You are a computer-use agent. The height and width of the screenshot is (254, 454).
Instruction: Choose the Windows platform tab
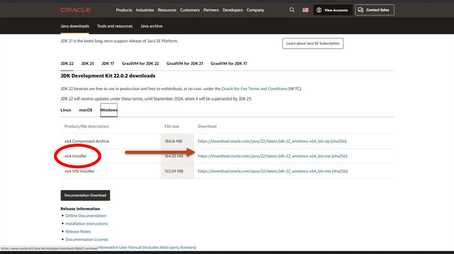click(109, 110)
